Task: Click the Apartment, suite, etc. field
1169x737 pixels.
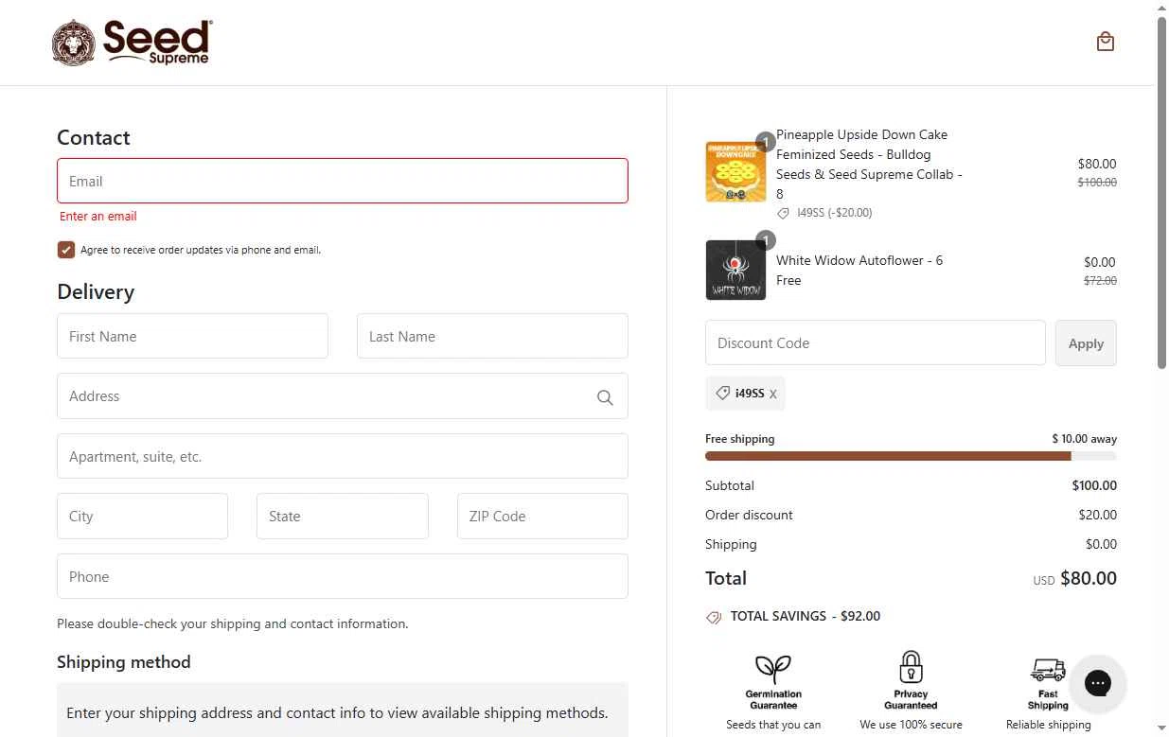Action: pos(343,456)
